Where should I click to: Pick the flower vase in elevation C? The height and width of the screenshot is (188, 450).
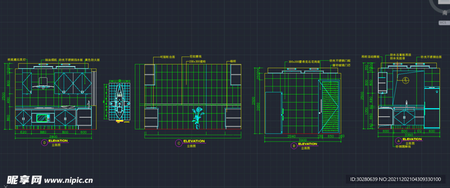pyautogui.click(x=197, y=118)
